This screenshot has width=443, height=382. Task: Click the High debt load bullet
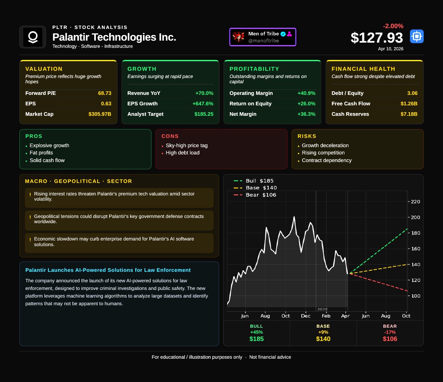click(x=182, y=153)
